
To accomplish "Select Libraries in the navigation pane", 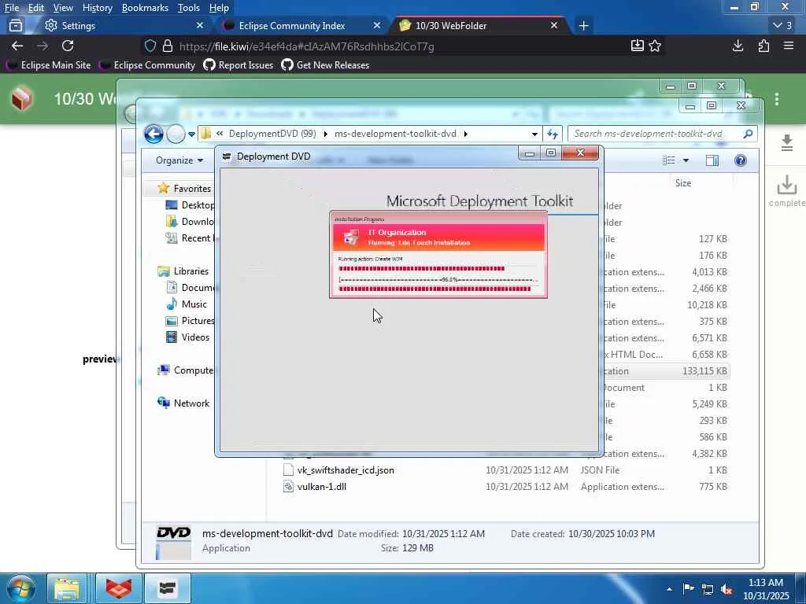I will 190,271.
